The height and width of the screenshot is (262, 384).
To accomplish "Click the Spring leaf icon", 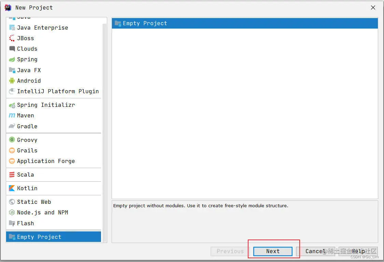I will [x=12, y=59].
